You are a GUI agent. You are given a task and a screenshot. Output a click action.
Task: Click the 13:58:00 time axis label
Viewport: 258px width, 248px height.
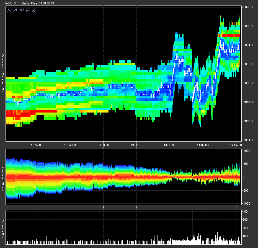click(136, 145)
